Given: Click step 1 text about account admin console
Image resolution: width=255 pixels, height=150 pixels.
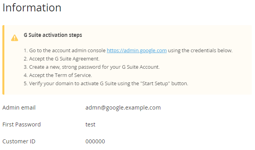Looking at the screenshot, I should [128, 51].
